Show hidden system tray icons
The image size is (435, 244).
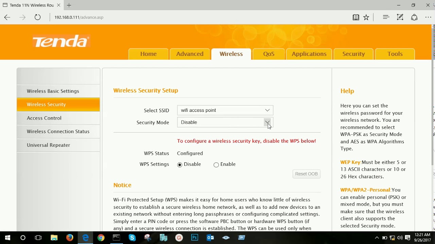click(x=377, y=238)
